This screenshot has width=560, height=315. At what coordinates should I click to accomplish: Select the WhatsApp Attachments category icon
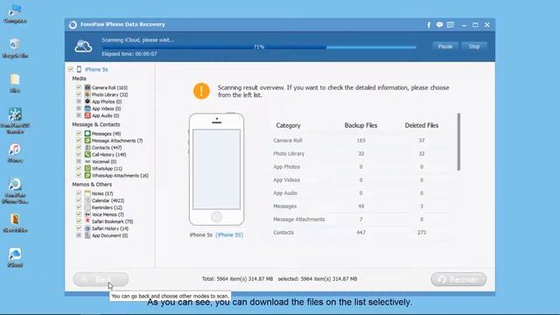click(x=87, y=175)
